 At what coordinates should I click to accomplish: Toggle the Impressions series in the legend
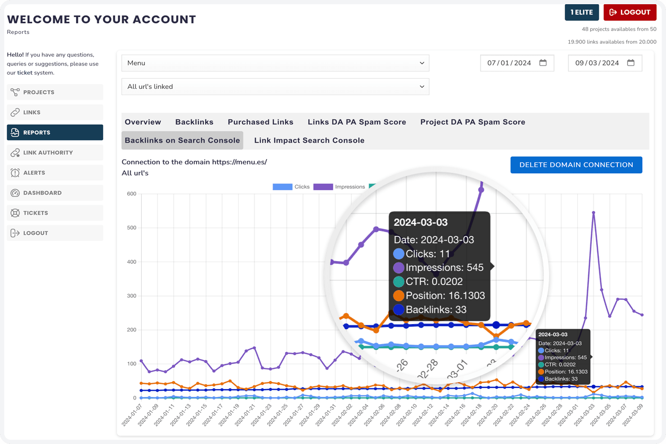pos(339,187)
